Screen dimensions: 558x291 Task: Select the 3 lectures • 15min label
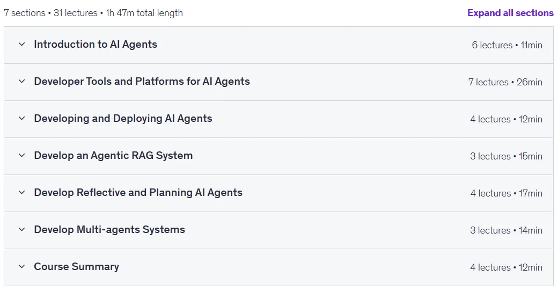[506, 156]
